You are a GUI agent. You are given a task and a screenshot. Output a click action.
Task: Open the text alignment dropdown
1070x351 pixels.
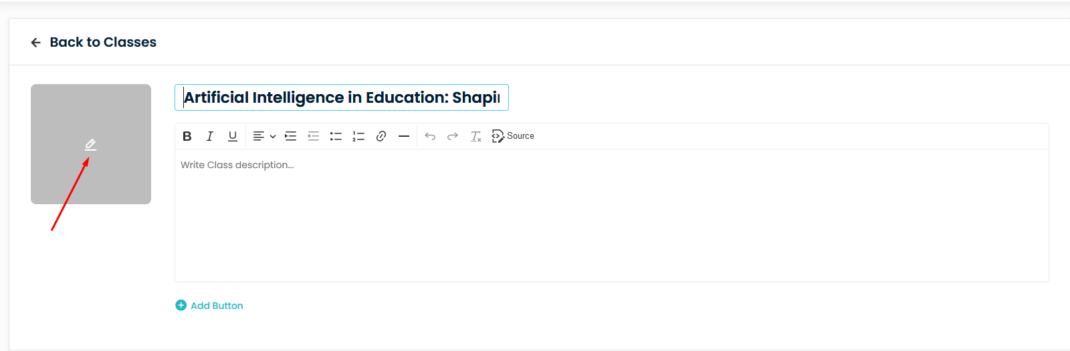click(264, 136)
